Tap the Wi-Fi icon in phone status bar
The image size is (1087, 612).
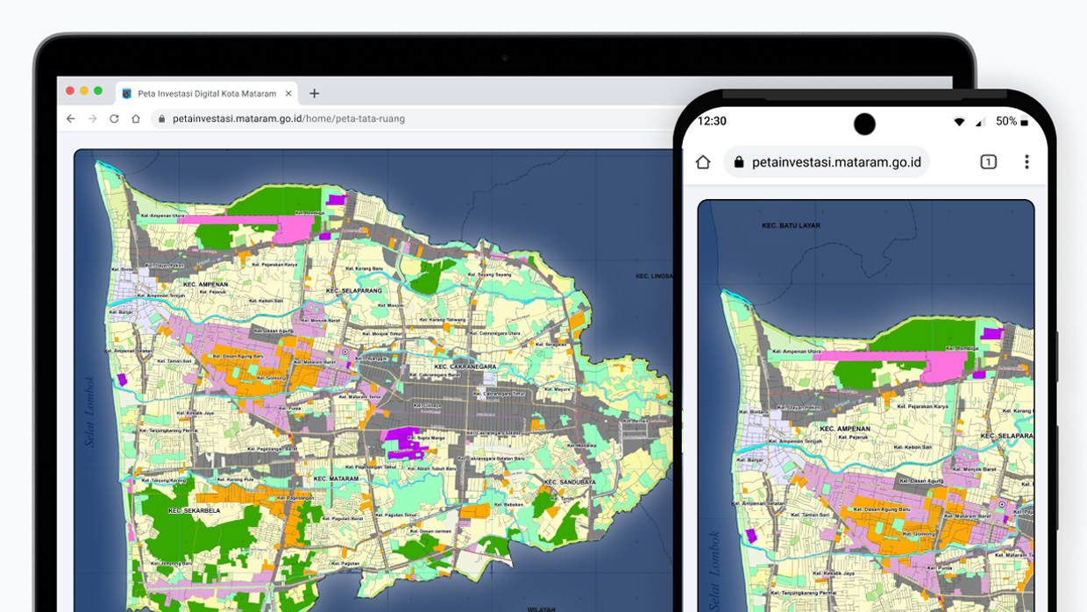click(x=960, y=122)
